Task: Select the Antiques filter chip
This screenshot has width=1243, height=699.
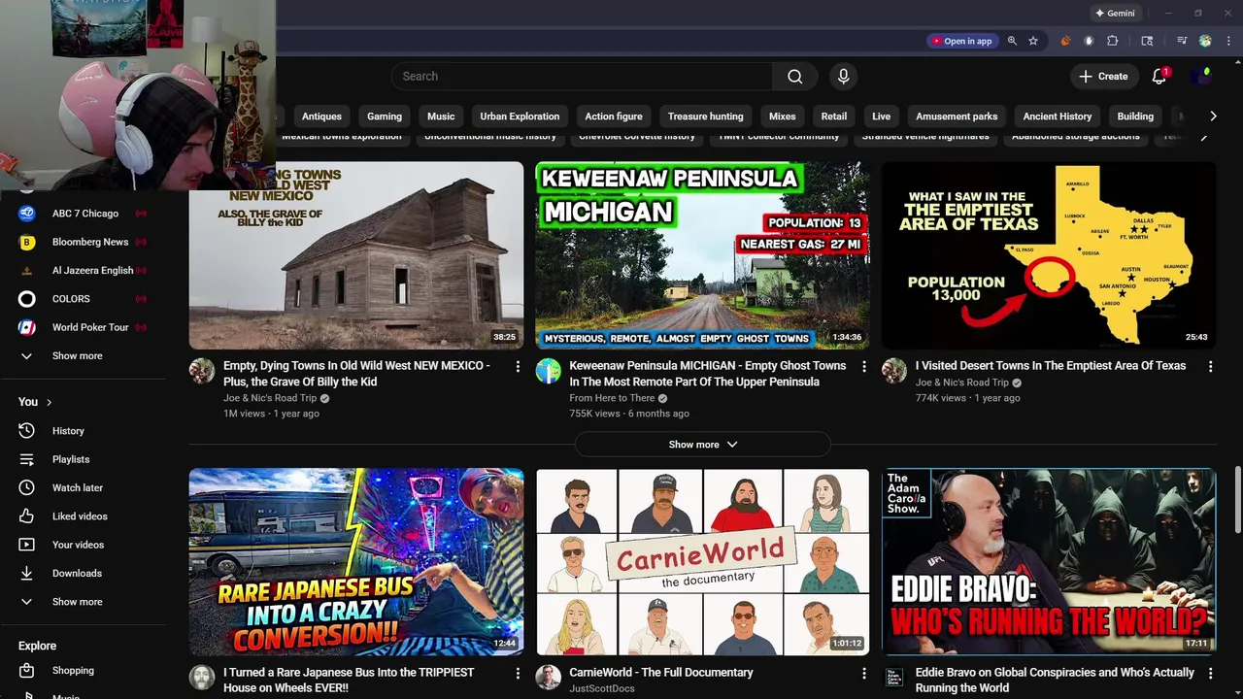Action: tap(321, 116)
